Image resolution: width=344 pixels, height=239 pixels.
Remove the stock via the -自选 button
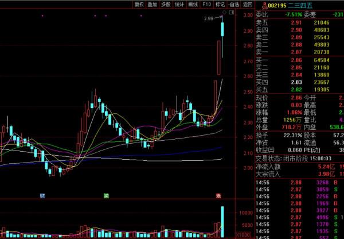pyautogui.click(x=233, y=4)
